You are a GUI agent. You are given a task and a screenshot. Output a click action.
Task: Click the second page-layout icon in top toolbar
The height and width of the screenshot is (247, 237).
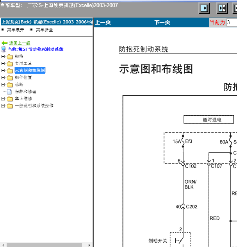coord(222,8)
